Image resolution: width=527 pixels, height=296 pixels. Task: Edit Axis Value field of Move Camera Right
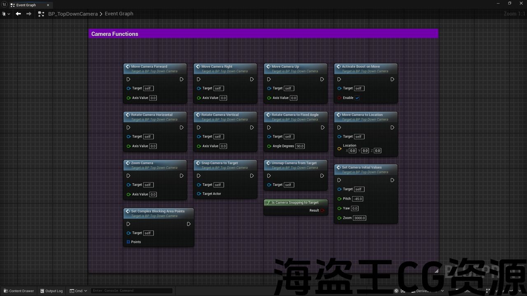pyautogui.click(x=223, y=98)
